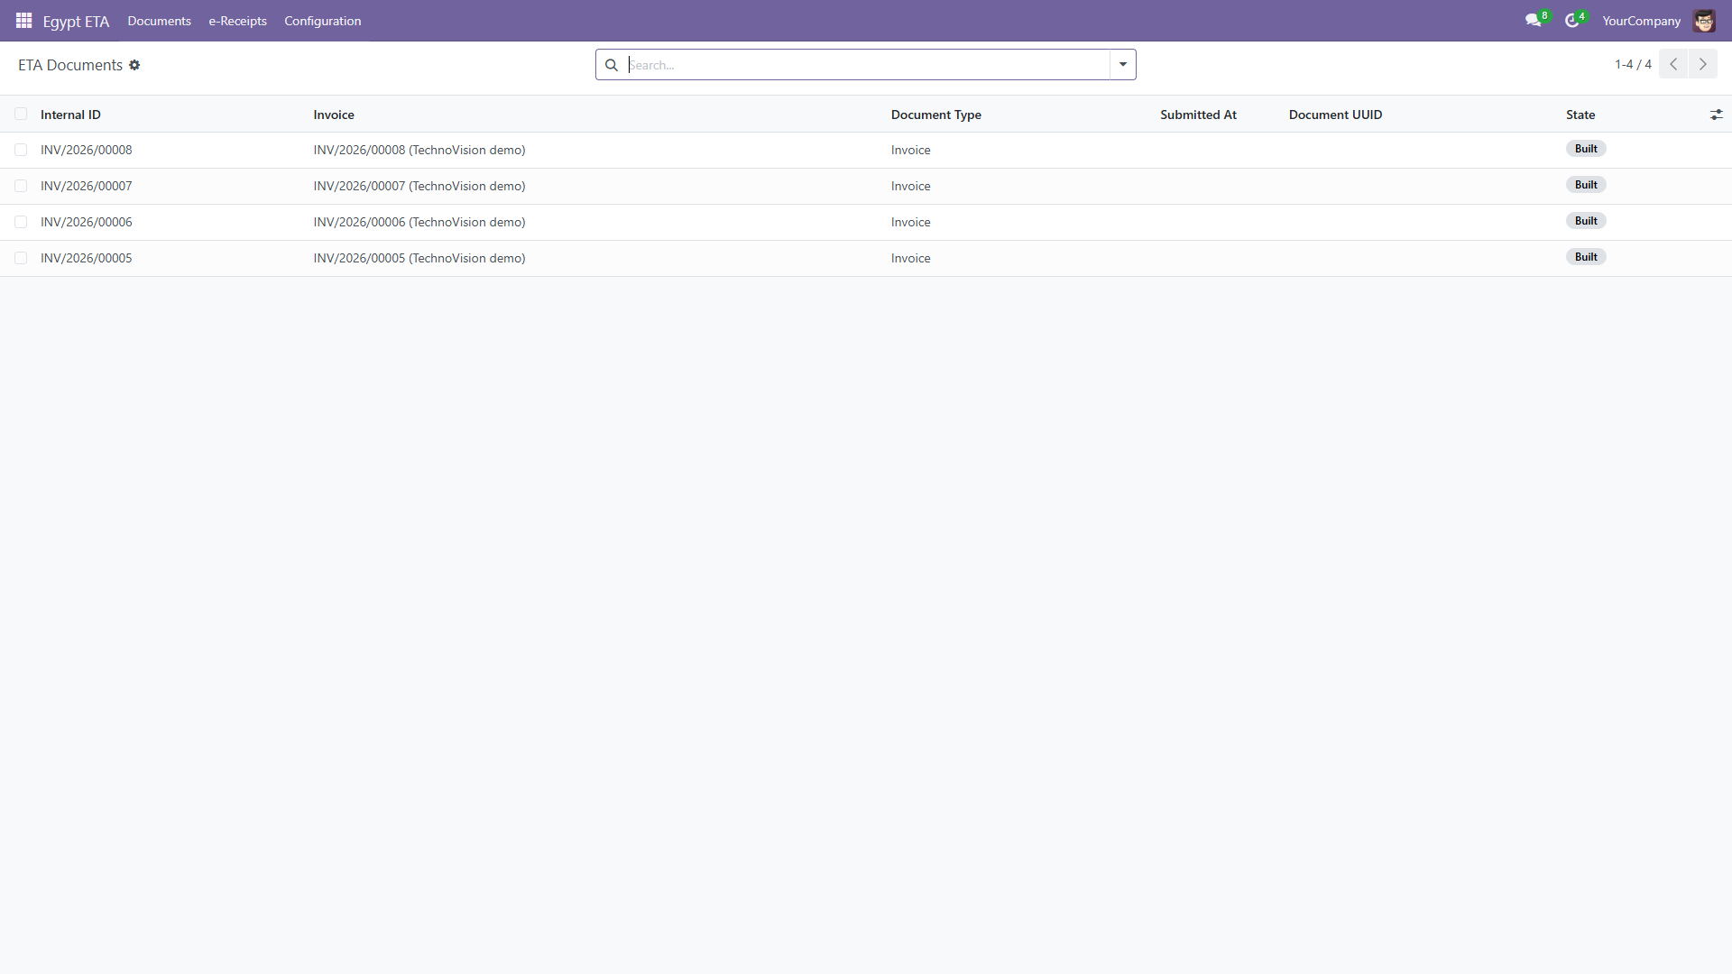The height and width of the screenshot is (974, 1732).
Task: Click the search magnifier icon
Action: click(x=612, y=65)
